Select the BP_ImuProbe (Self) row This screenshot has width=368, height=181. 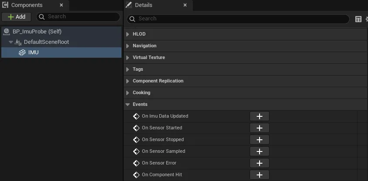[61, 32]
